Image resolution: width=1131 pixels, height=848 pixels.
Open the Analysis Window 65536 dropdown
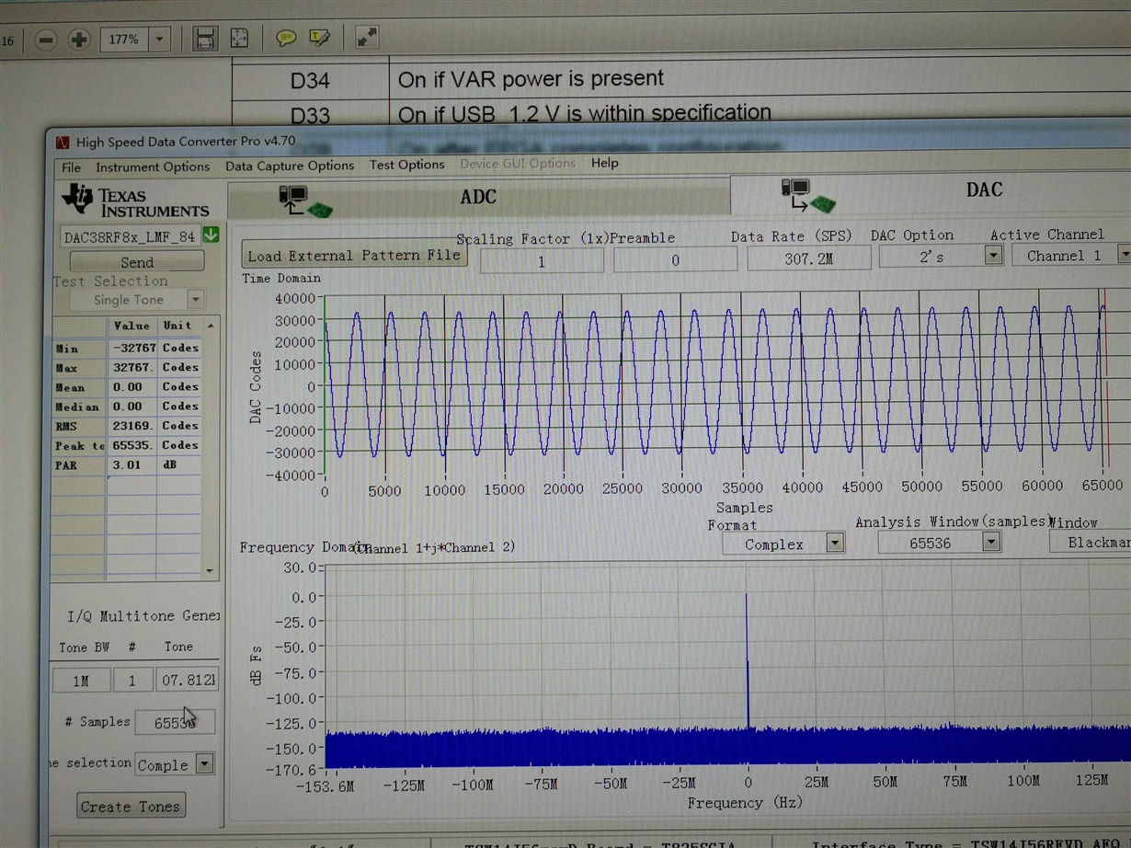[990, 542]
